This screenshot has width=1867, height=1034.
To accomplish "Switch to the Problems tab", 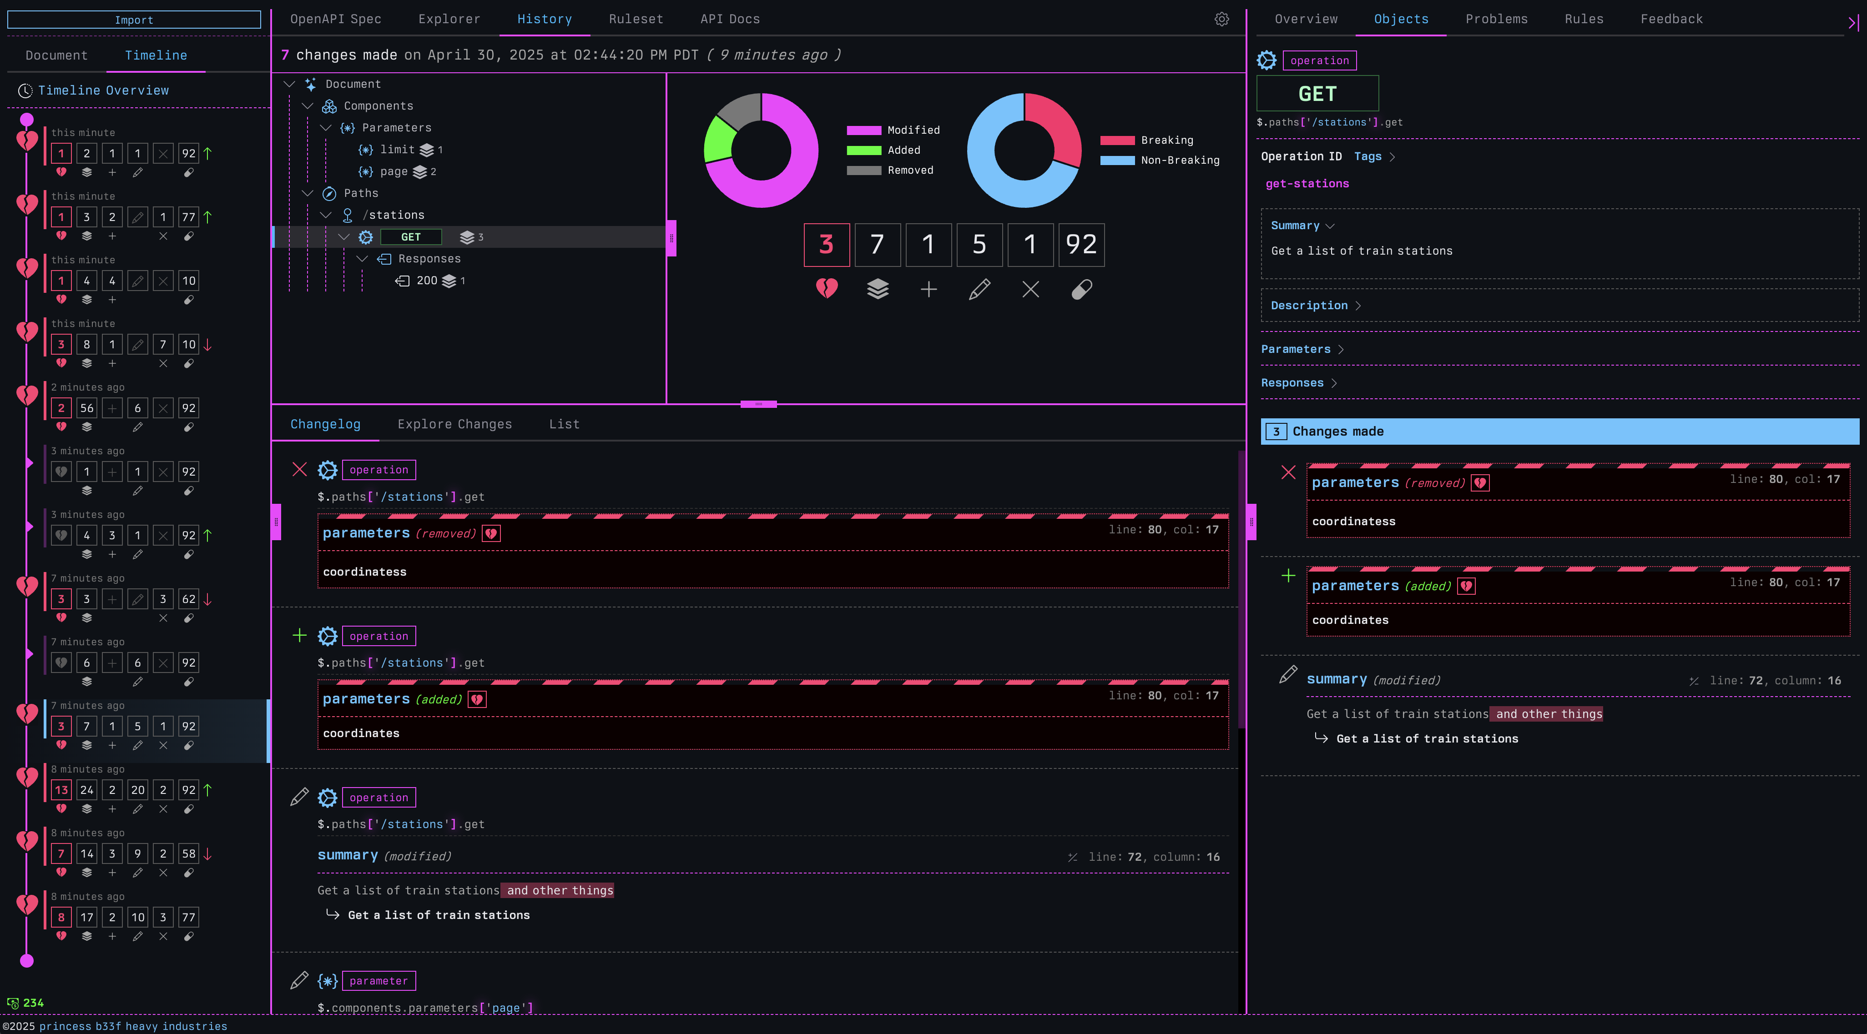I will click(1496, 20).
